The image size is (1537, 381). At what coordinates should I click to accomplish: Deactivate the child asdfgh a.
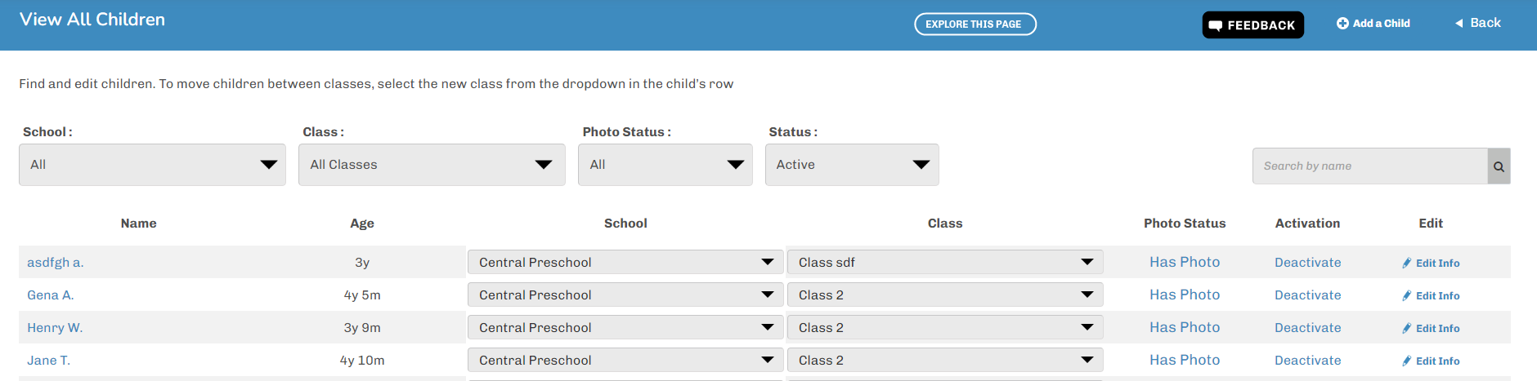point(1307,263)
